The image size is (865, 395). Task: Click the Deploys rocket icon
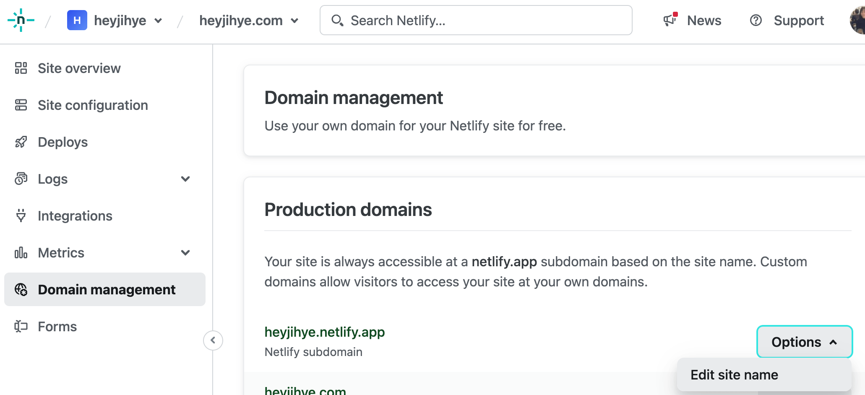pos(21,142)
